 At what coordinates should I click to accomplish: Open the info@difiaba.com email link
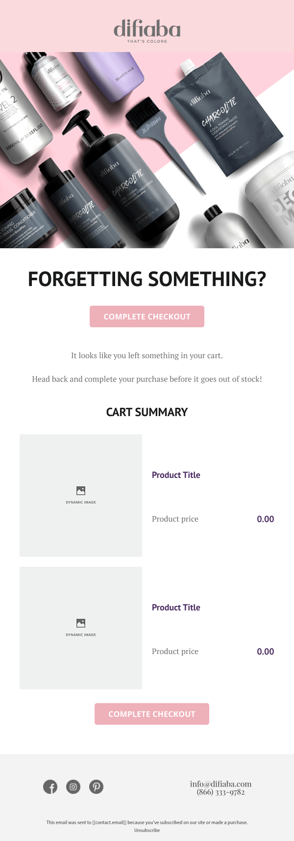click(x=220, y=784)
